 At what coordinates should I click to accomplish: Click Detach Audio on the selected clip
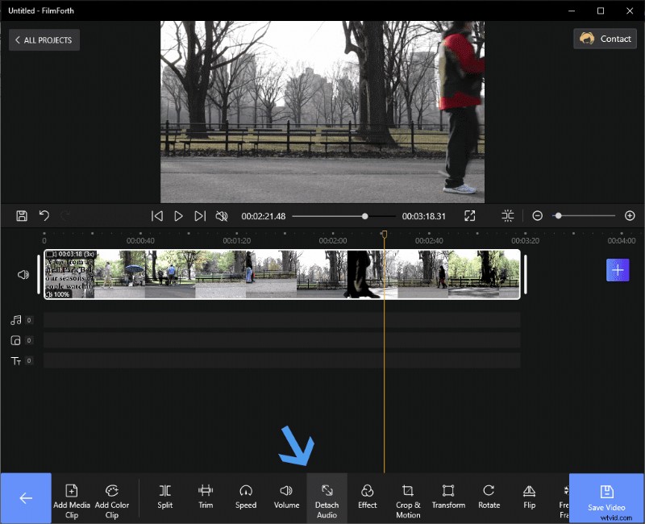pyautogui.click(x=327, y=497)
